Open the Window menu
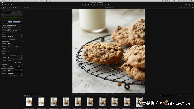The height and width of the screenshot is (109, 194). click(42, 1)
